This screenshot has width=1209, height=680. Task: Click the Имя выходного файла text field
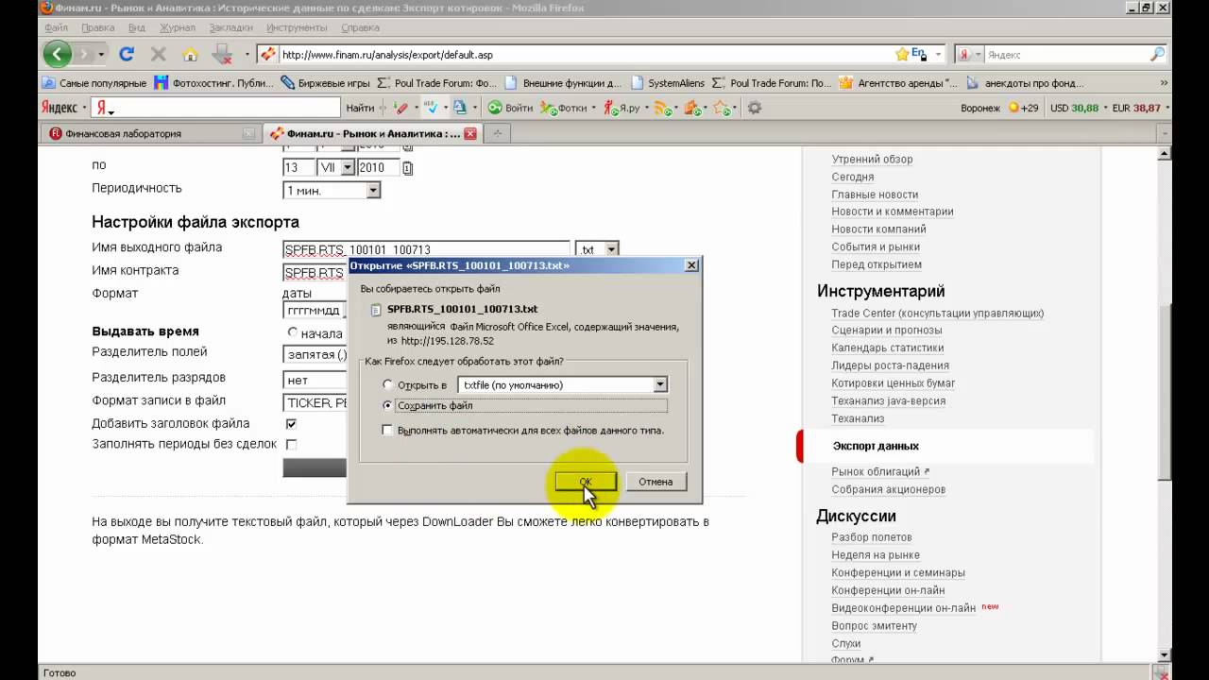[426, 249]
